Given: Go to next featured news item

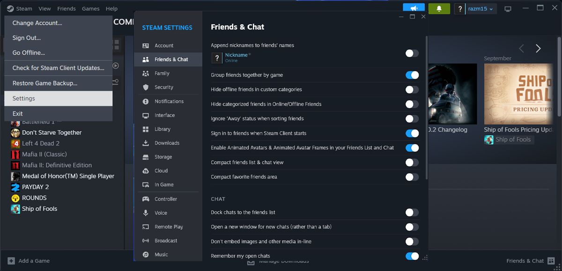Looking at the screenshot, I should click(x=538, y=48).
